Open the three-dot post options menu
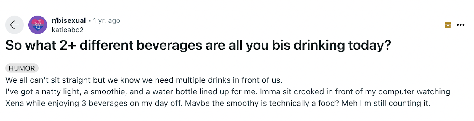Image resolution: width=474 pixels, height=121 pixels. click(461, 25)
